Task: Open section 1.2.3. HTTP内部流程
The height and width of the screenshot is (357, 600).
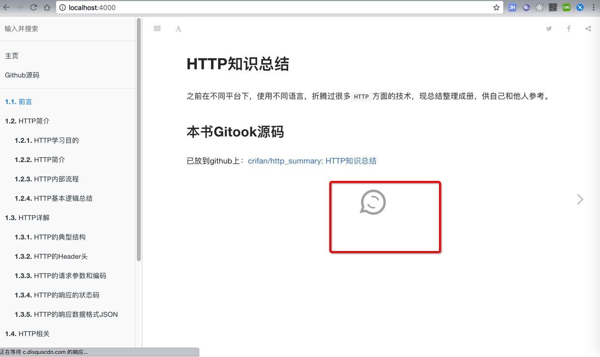Action: (x=46, y=179)
